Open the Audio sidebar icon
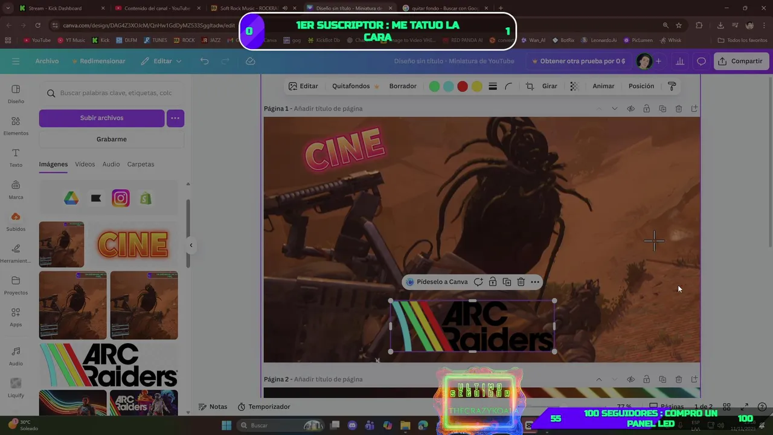 16,356
